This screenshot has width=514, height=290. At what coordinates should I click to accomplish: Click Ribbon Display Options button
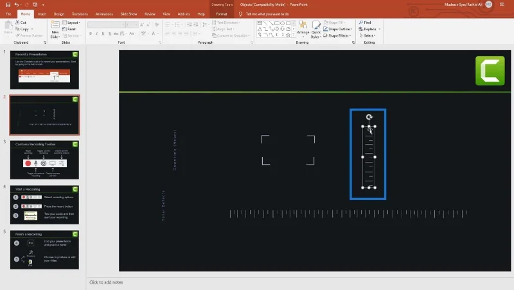click(502, 5)
